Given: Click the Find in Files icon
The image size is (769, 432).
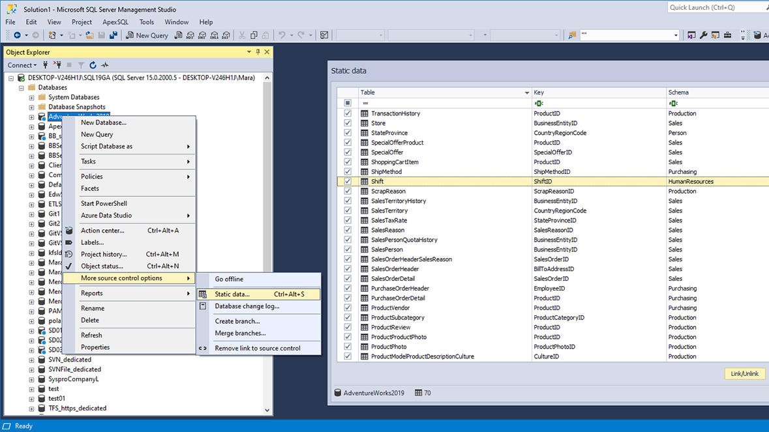Looking at the screenshot, I should tap(572, 35).
